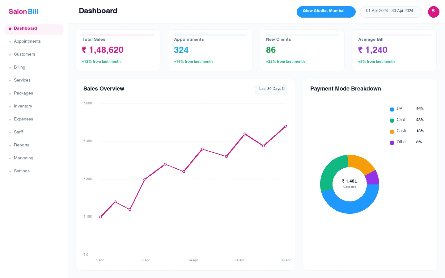Change the 01 Apr – 30 Apr date range
Screen dimensions: 445x278
391,12
